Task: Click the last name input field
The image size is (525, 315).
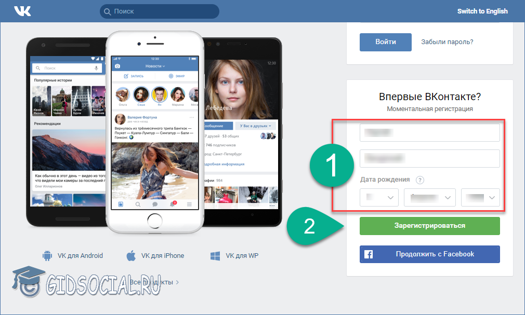Action: pos(429,158)
